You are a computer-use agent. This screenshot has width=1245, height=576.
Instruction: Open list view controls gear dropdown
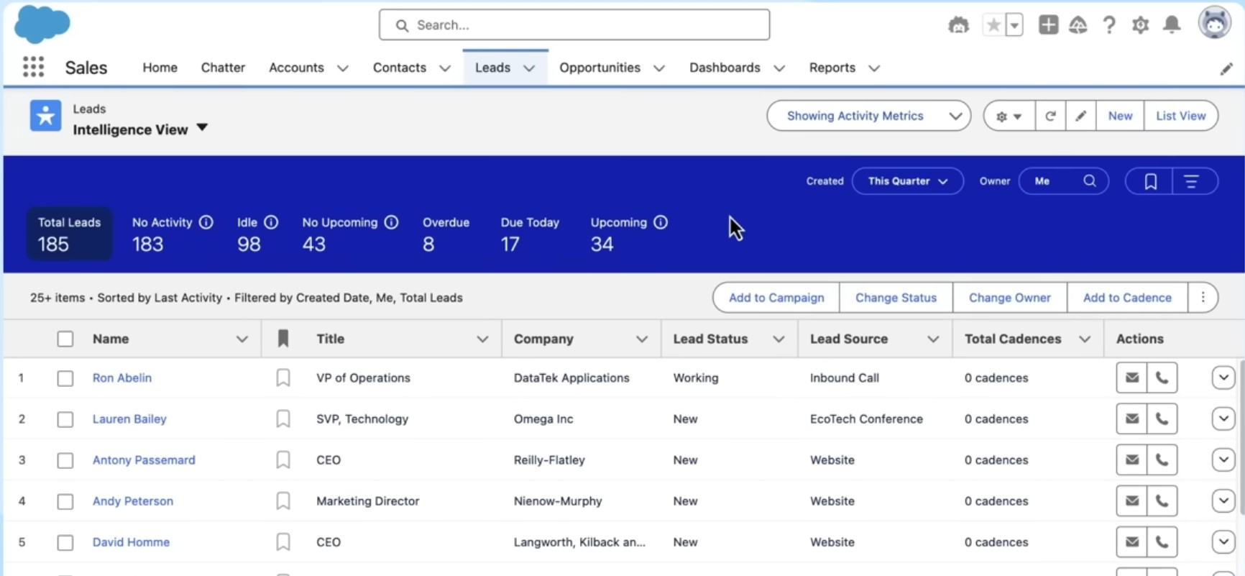[1009, 116]
